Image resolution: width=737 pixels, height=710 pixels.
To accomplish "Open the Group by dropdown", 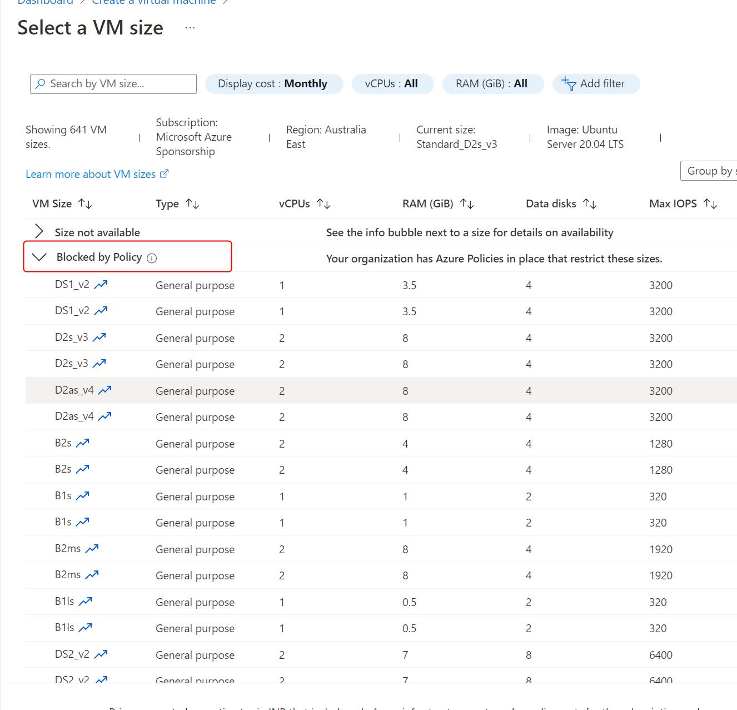I will 709,171.
